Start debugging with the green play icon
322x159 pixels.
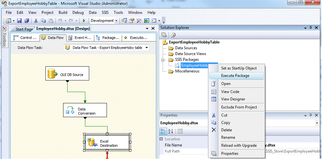coord(84,21)
